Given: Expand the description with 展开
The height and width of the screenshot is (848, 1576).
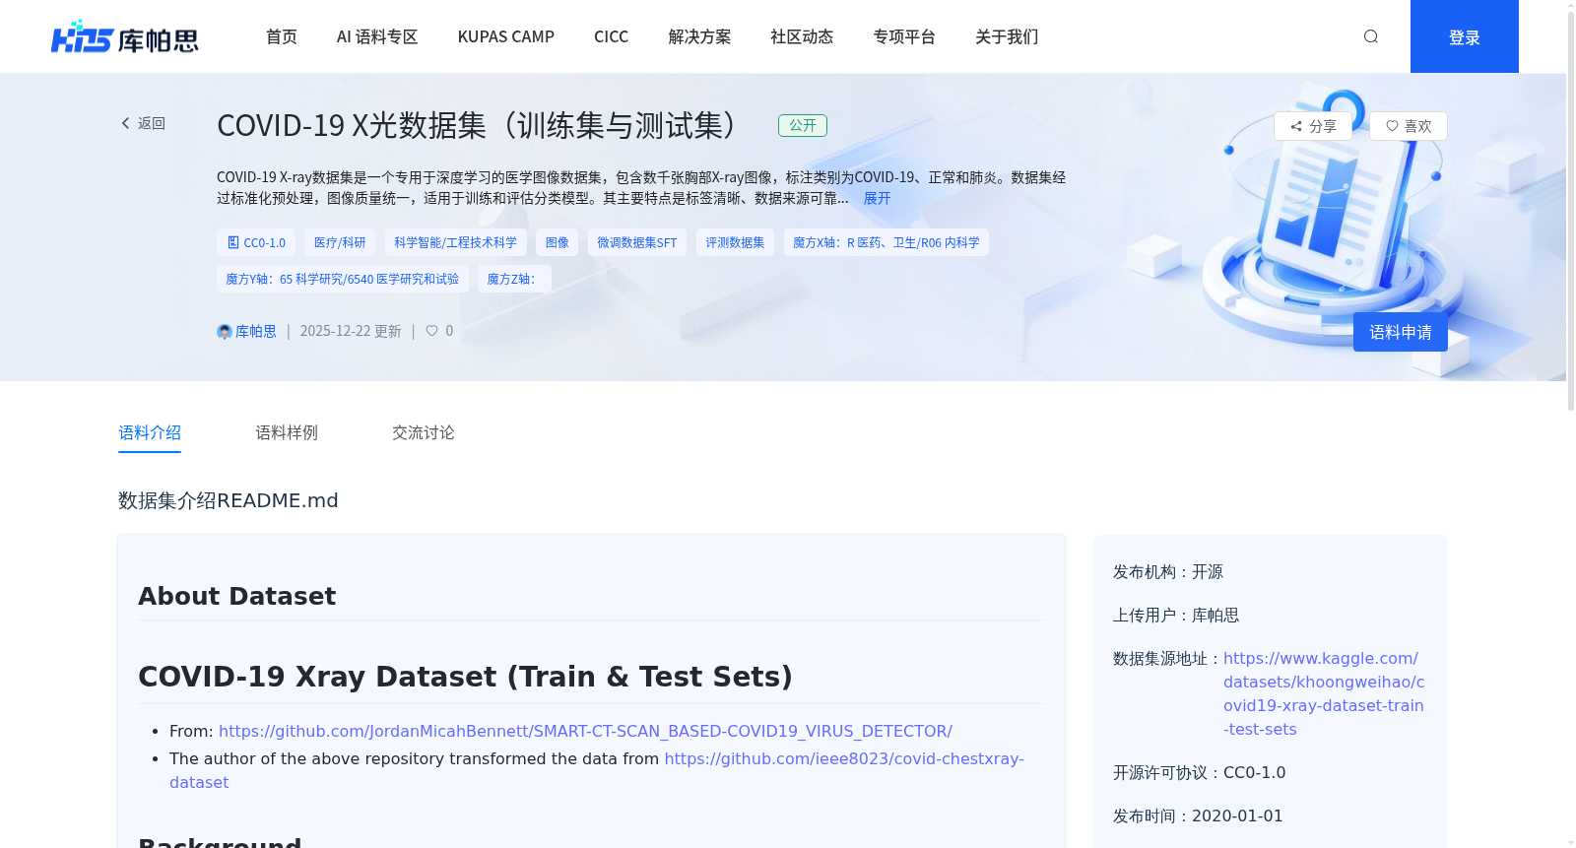Looking at the screenshot, I should pos(877,198).
